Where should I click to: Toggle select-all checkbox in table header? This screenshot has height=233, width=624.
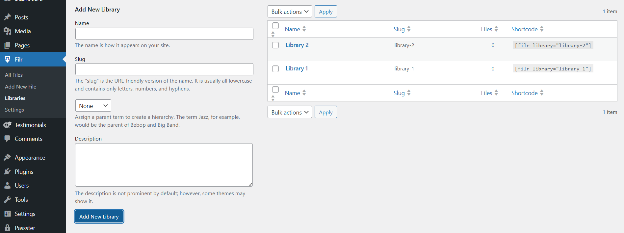click(x=275, y=26)
